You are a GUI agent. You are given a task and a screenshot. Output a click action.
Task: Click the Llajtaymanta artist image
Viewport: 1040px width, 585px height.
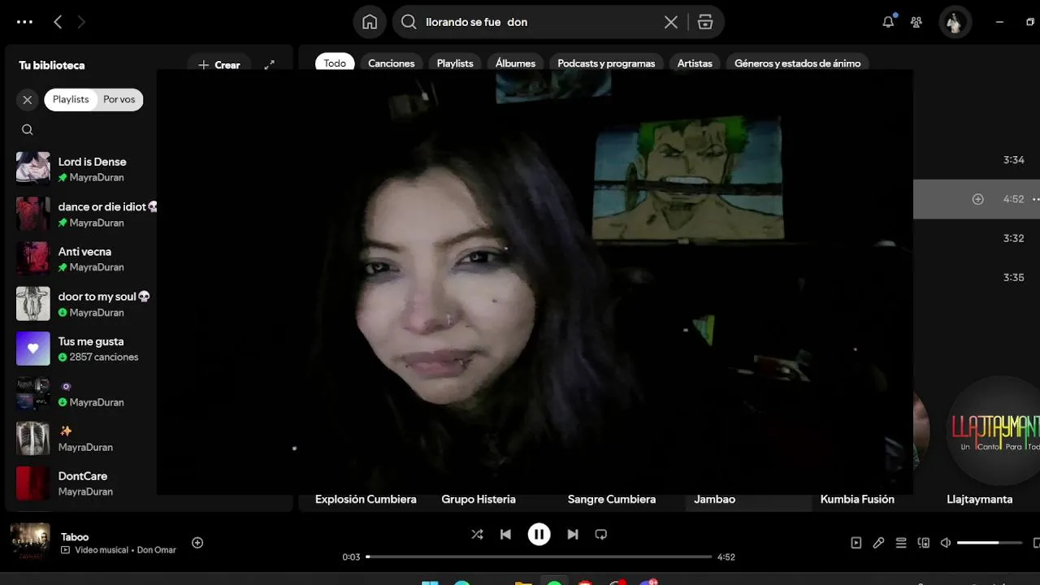coord(994,431)
